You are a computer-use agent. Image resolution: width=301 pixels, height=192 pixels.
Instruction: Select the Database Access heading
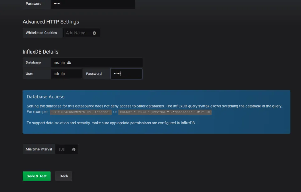tap(45, 96)
